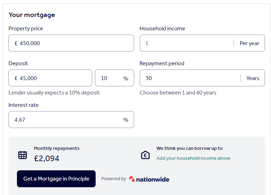271x195 pixels.
Task: Click the Nationwide logo
Action: coord(149,179)
